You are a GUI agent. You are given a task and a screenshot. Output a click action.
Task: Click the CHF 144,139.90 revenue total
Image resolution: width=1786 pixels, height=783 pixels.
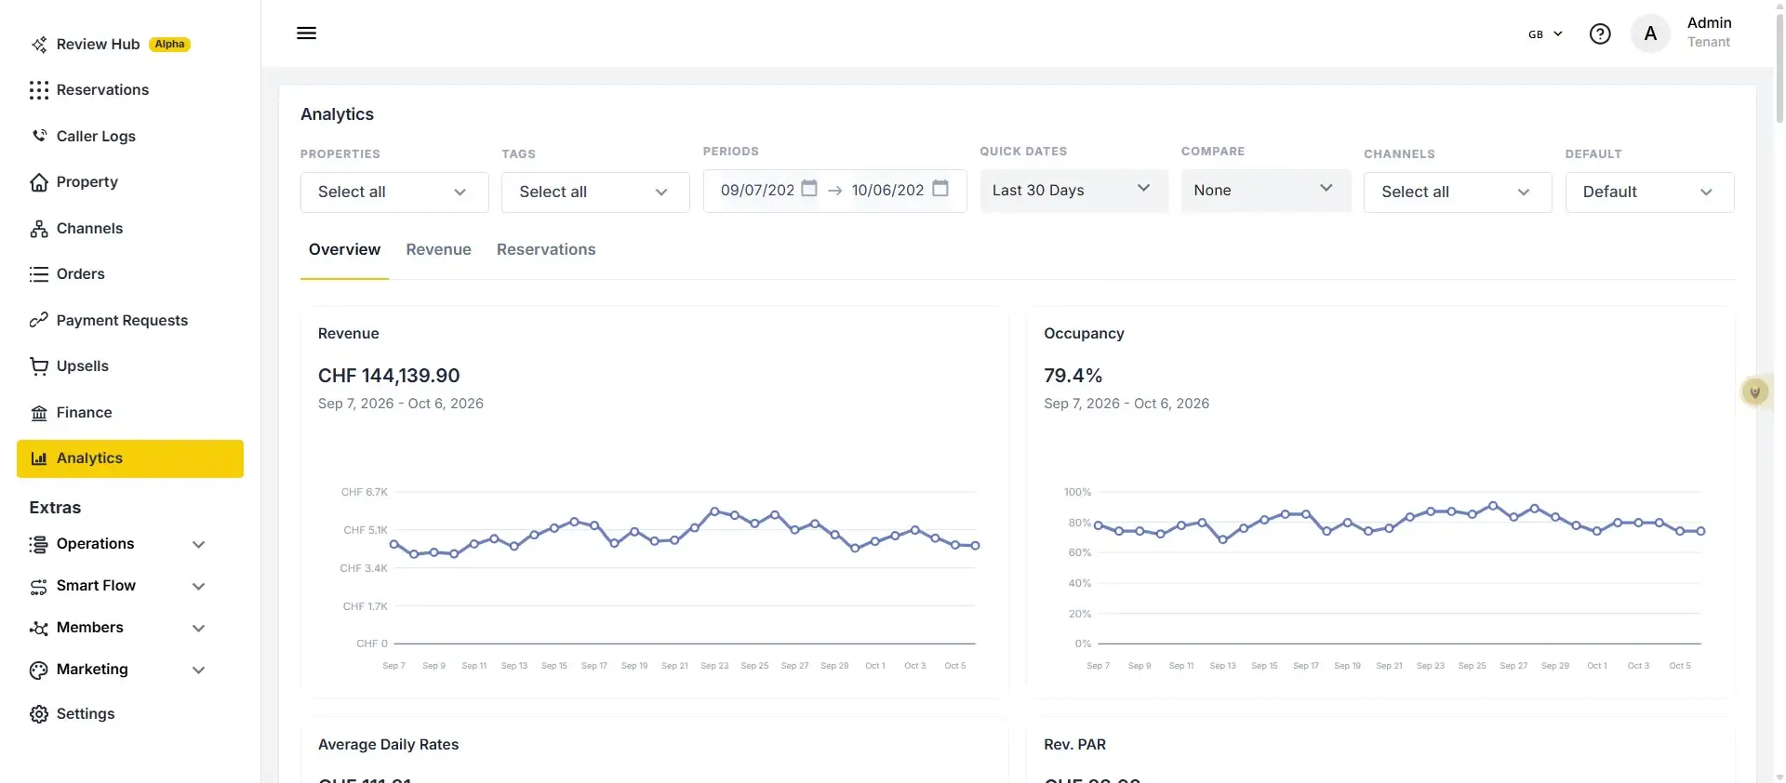(x=389, y=376)
